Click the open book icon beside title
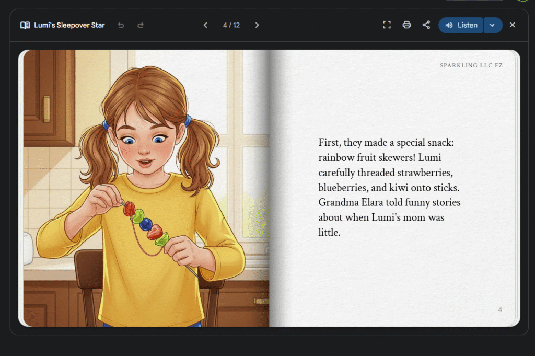 click(25, 25)
